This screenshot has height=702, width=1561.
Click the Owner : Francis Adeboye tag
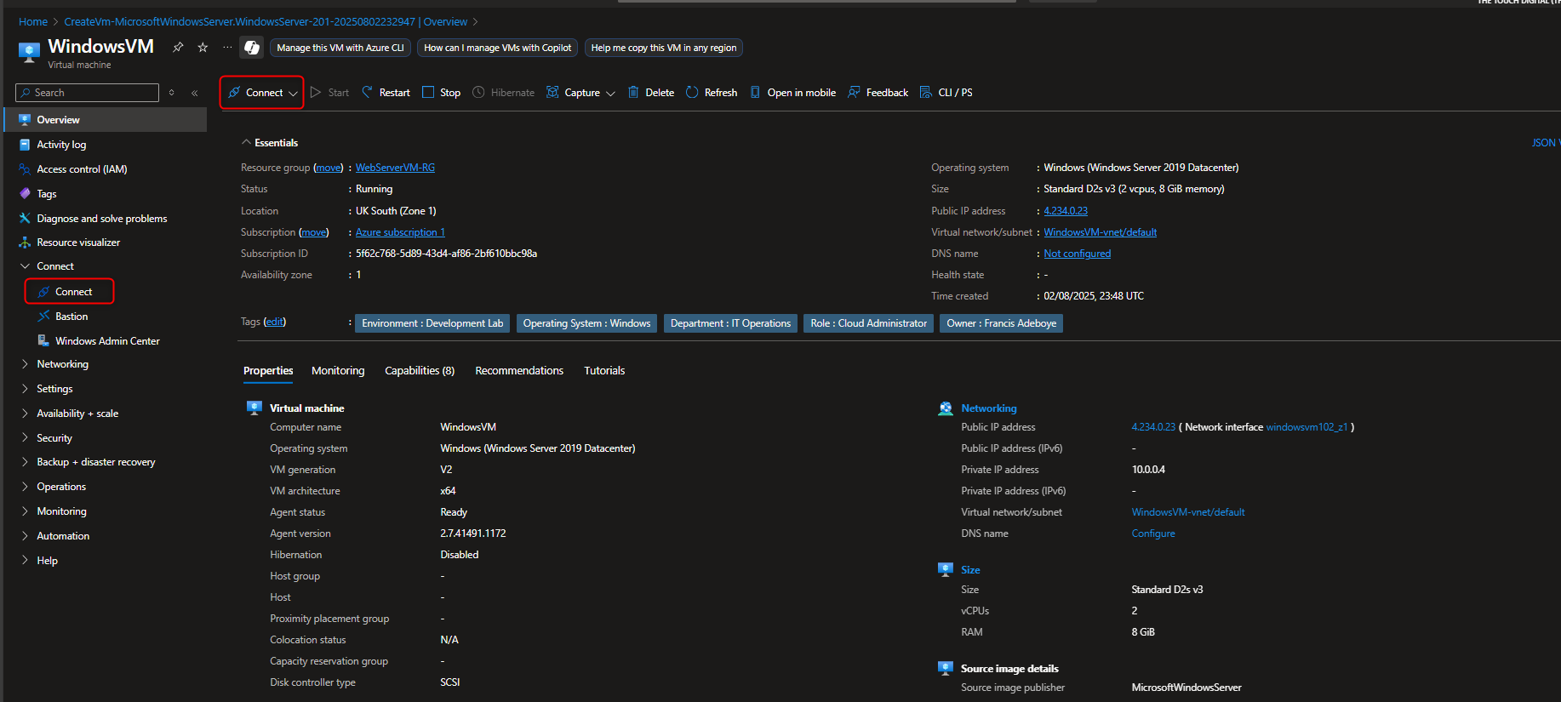tap(1002, 323)
